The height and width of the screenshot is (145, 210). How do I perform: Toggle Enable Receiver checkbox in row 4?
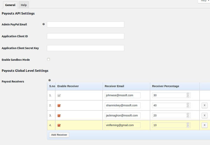[x=59, y=125]
